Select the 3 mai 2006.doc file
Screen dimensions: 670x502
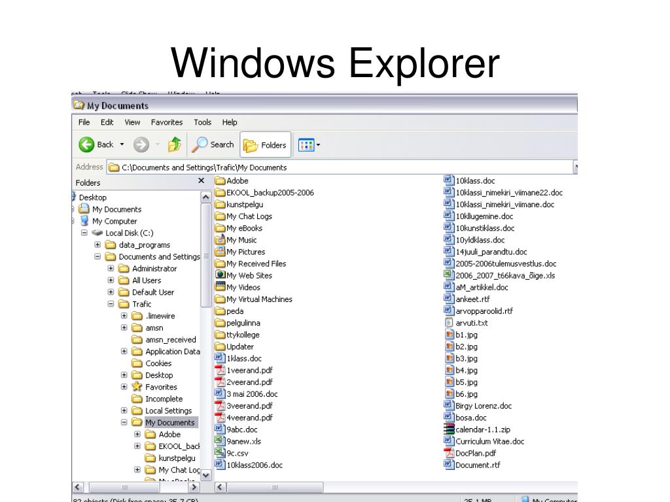[x=247, y=394]
